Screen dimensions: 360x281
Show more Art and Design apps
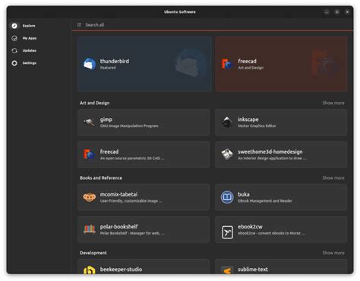coord(333,103)
